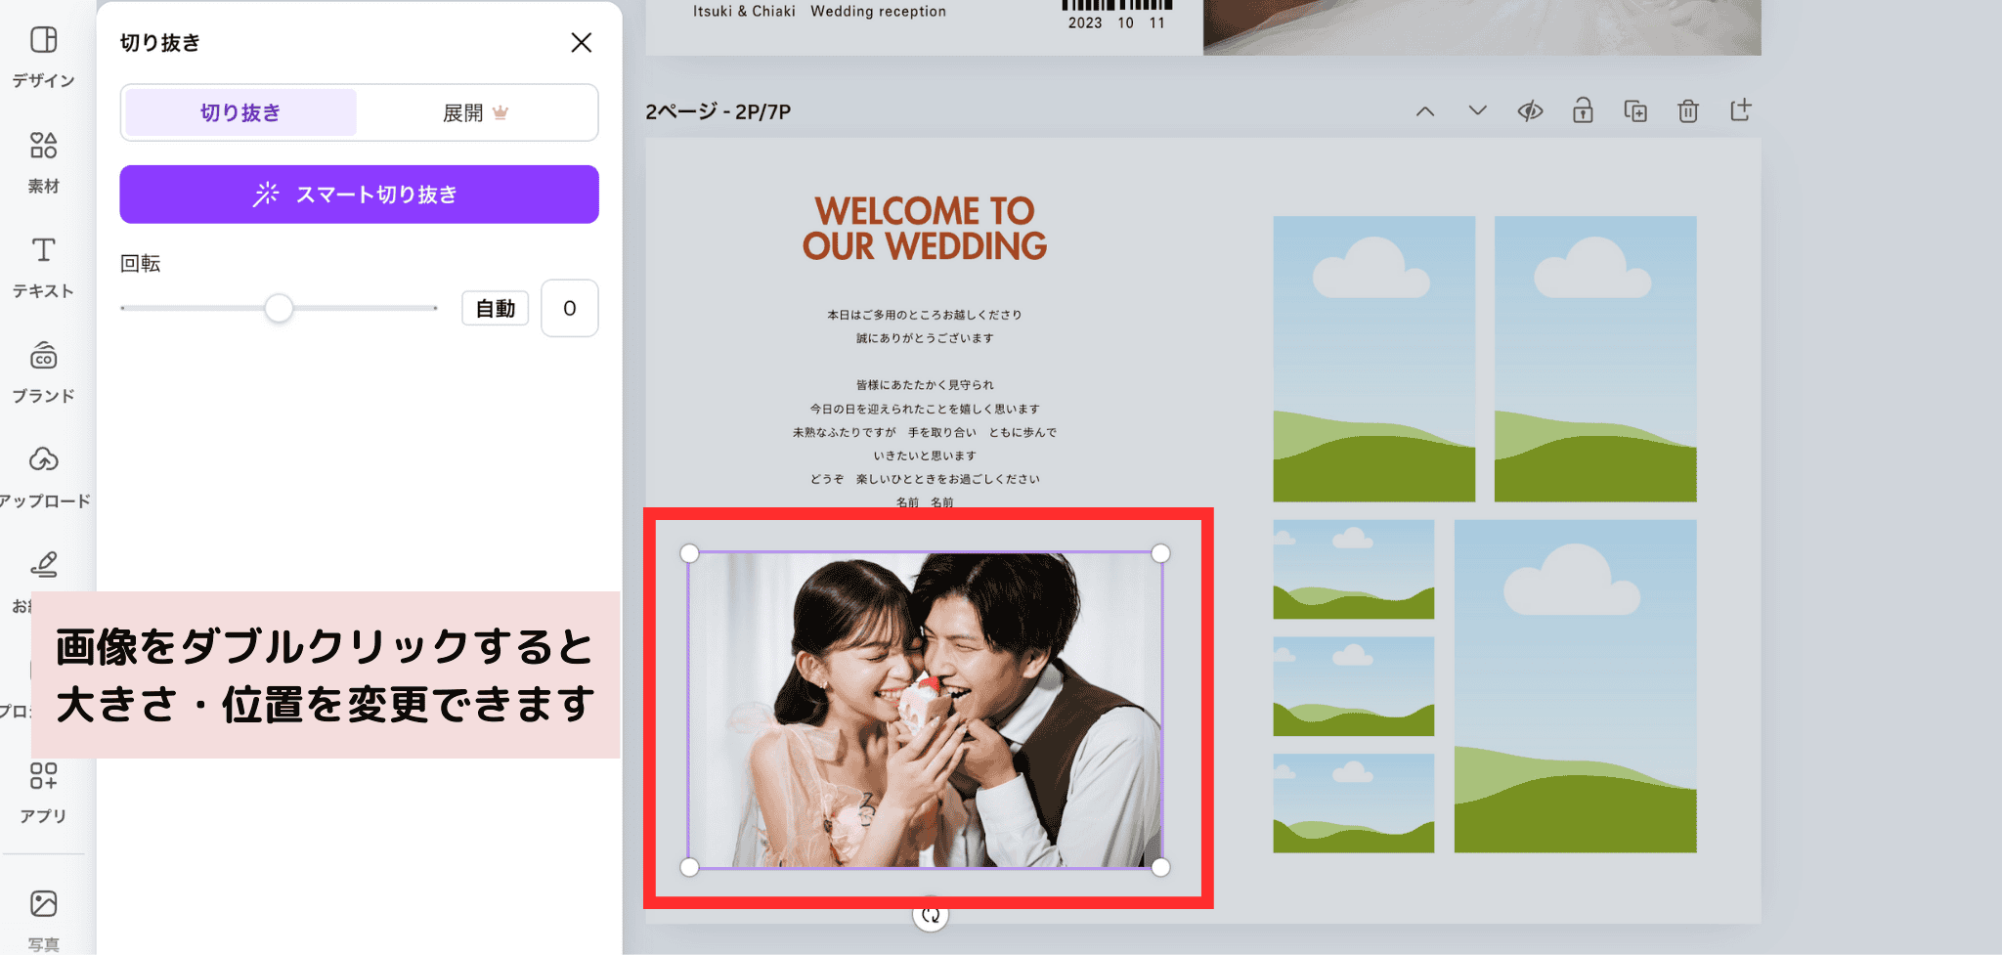Lock page 2 with the padlock icon

point(1583,111)
